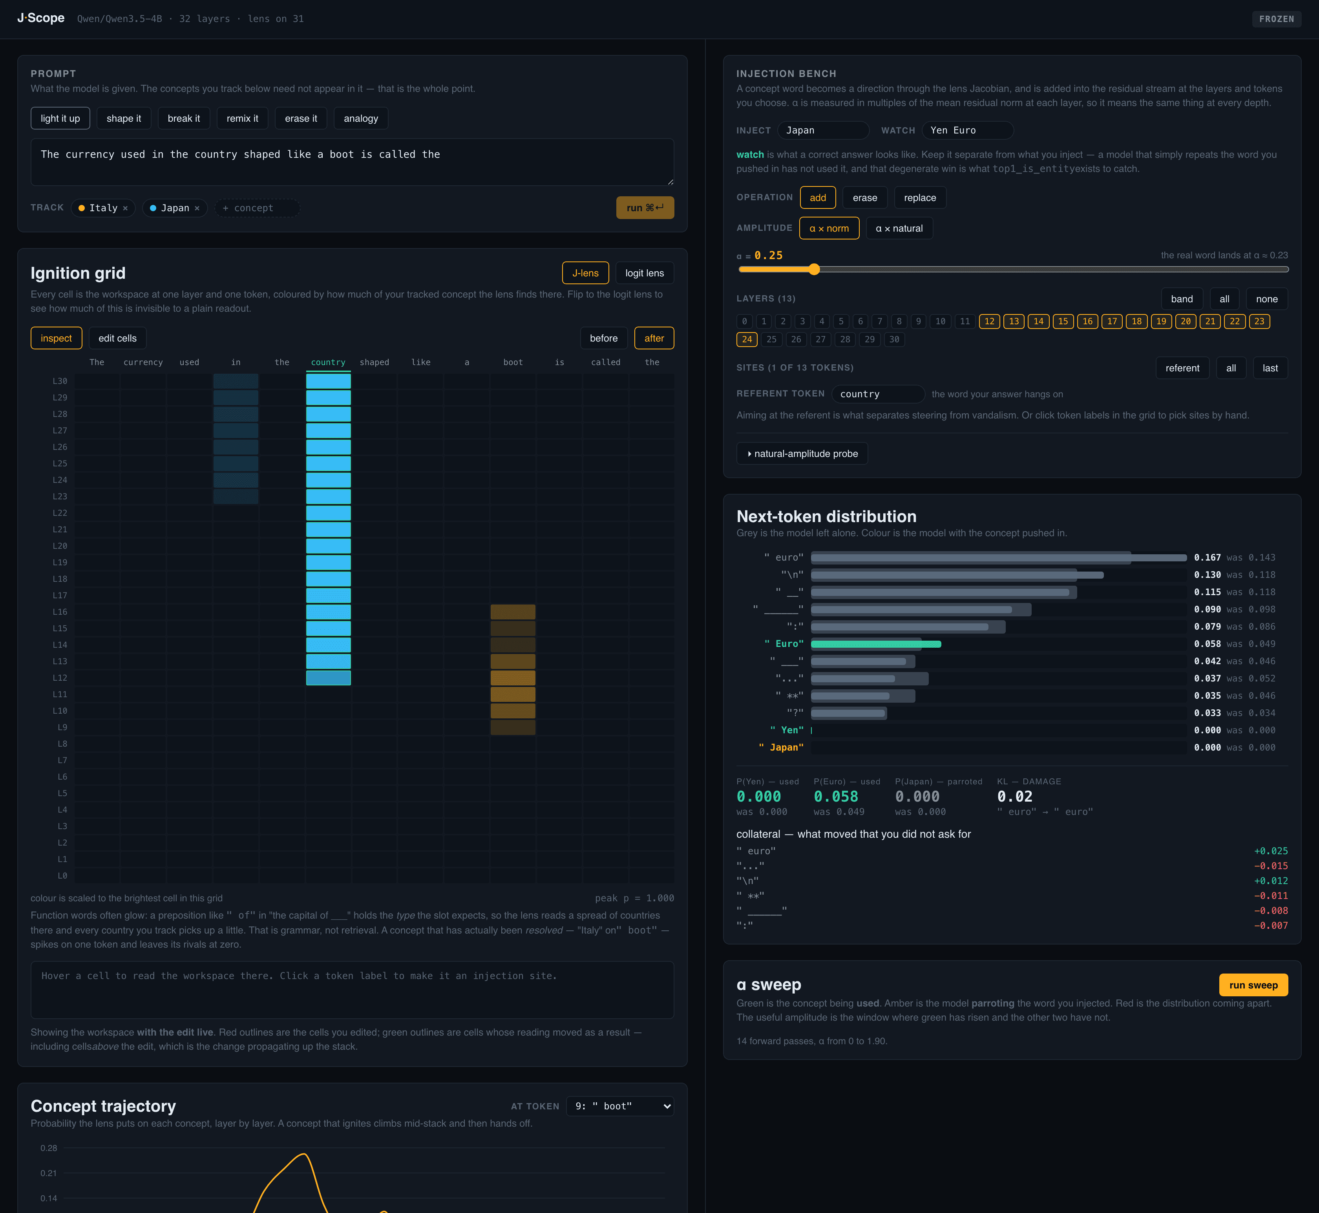Click the 'run sweep' button
The height and width of the screenshot is (1213, 1319).
click(x=1253, y=985)
